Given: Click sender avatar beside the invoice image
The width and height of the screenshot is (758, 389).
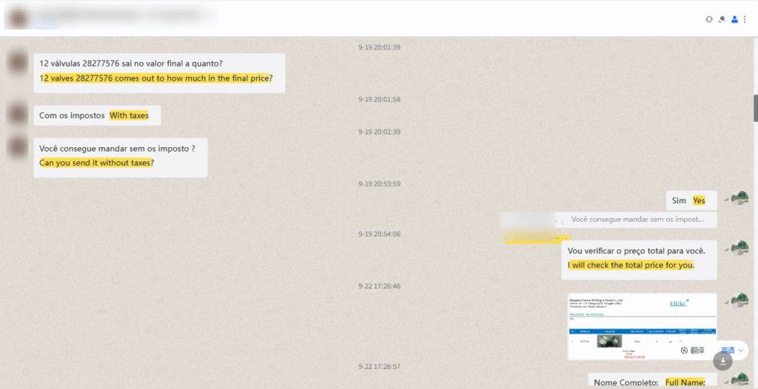Looking at the screenshot, I should coord(739,300).
